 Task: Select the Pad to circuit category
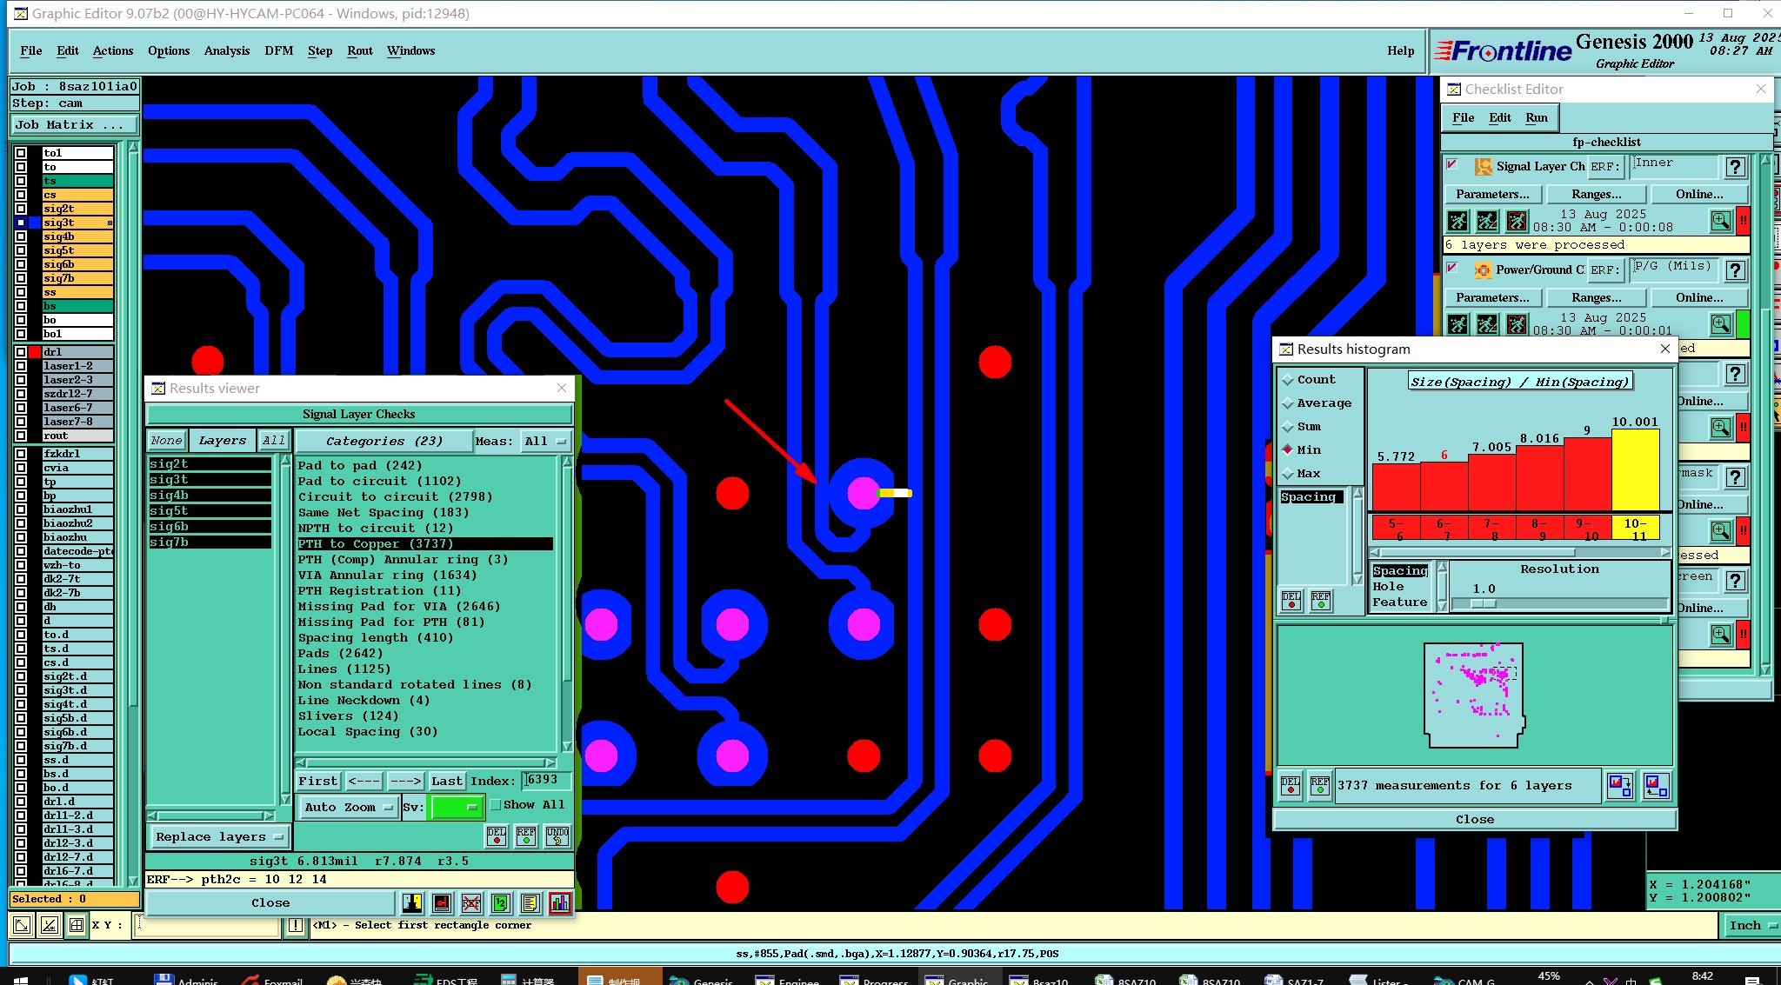point(379,482)
